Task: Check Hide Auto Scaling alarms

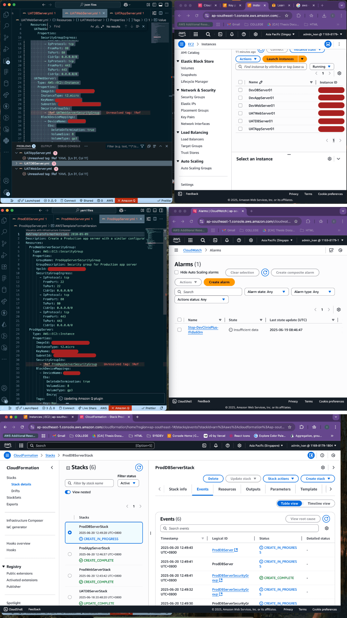Action: 176,272
